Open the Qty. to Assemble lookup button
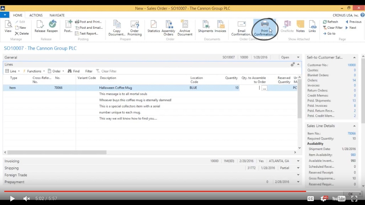Screen dimensions: 365x205 [x=264, y=88]
